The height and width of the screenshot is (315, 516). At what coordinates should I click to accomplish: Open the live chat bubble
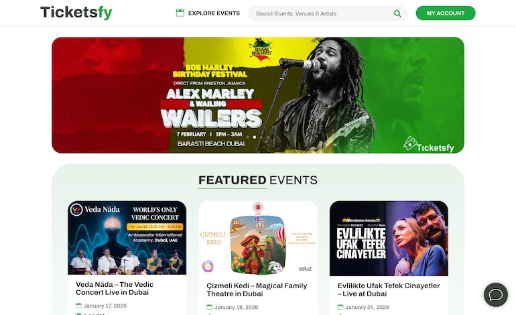[496, 295]
